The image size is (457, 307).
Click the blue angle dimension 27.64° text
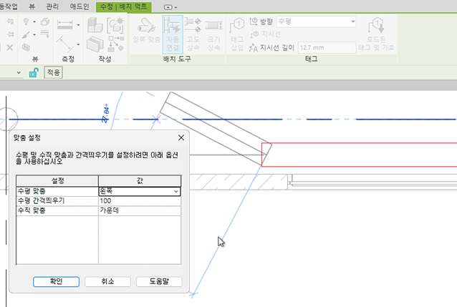pos(106,113)
